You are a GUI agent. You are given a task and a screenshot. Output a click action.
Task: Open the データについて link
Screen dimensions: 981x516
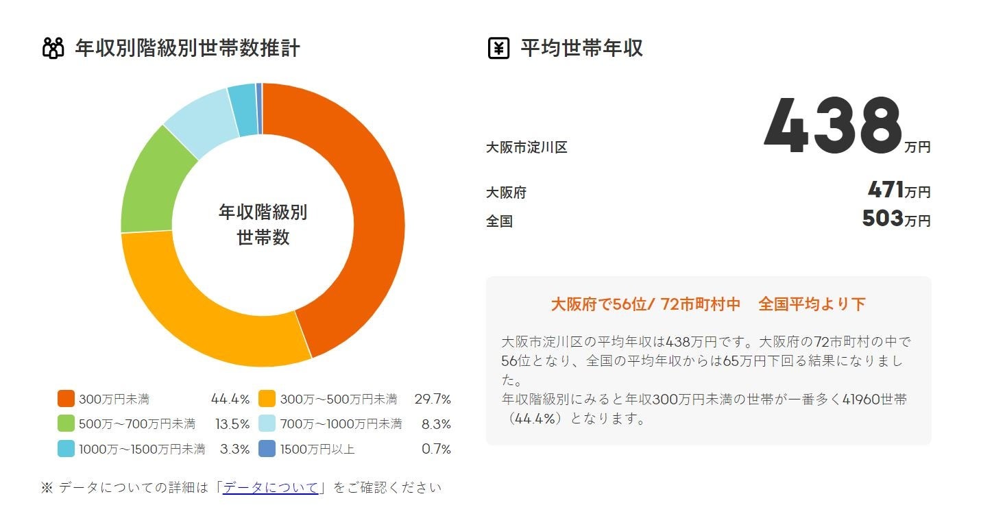(x=271, y=488)
